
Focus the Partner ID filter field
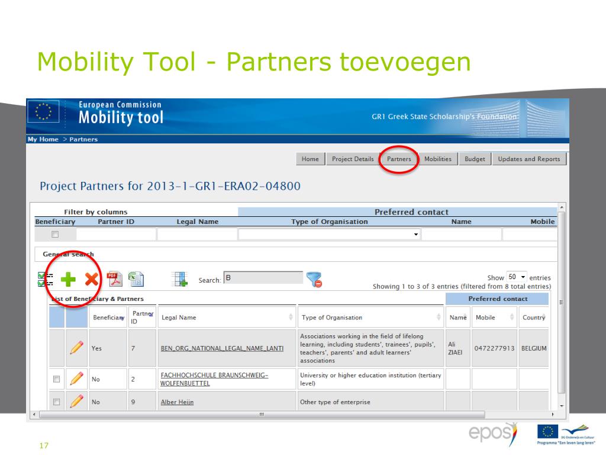point(116,234)
